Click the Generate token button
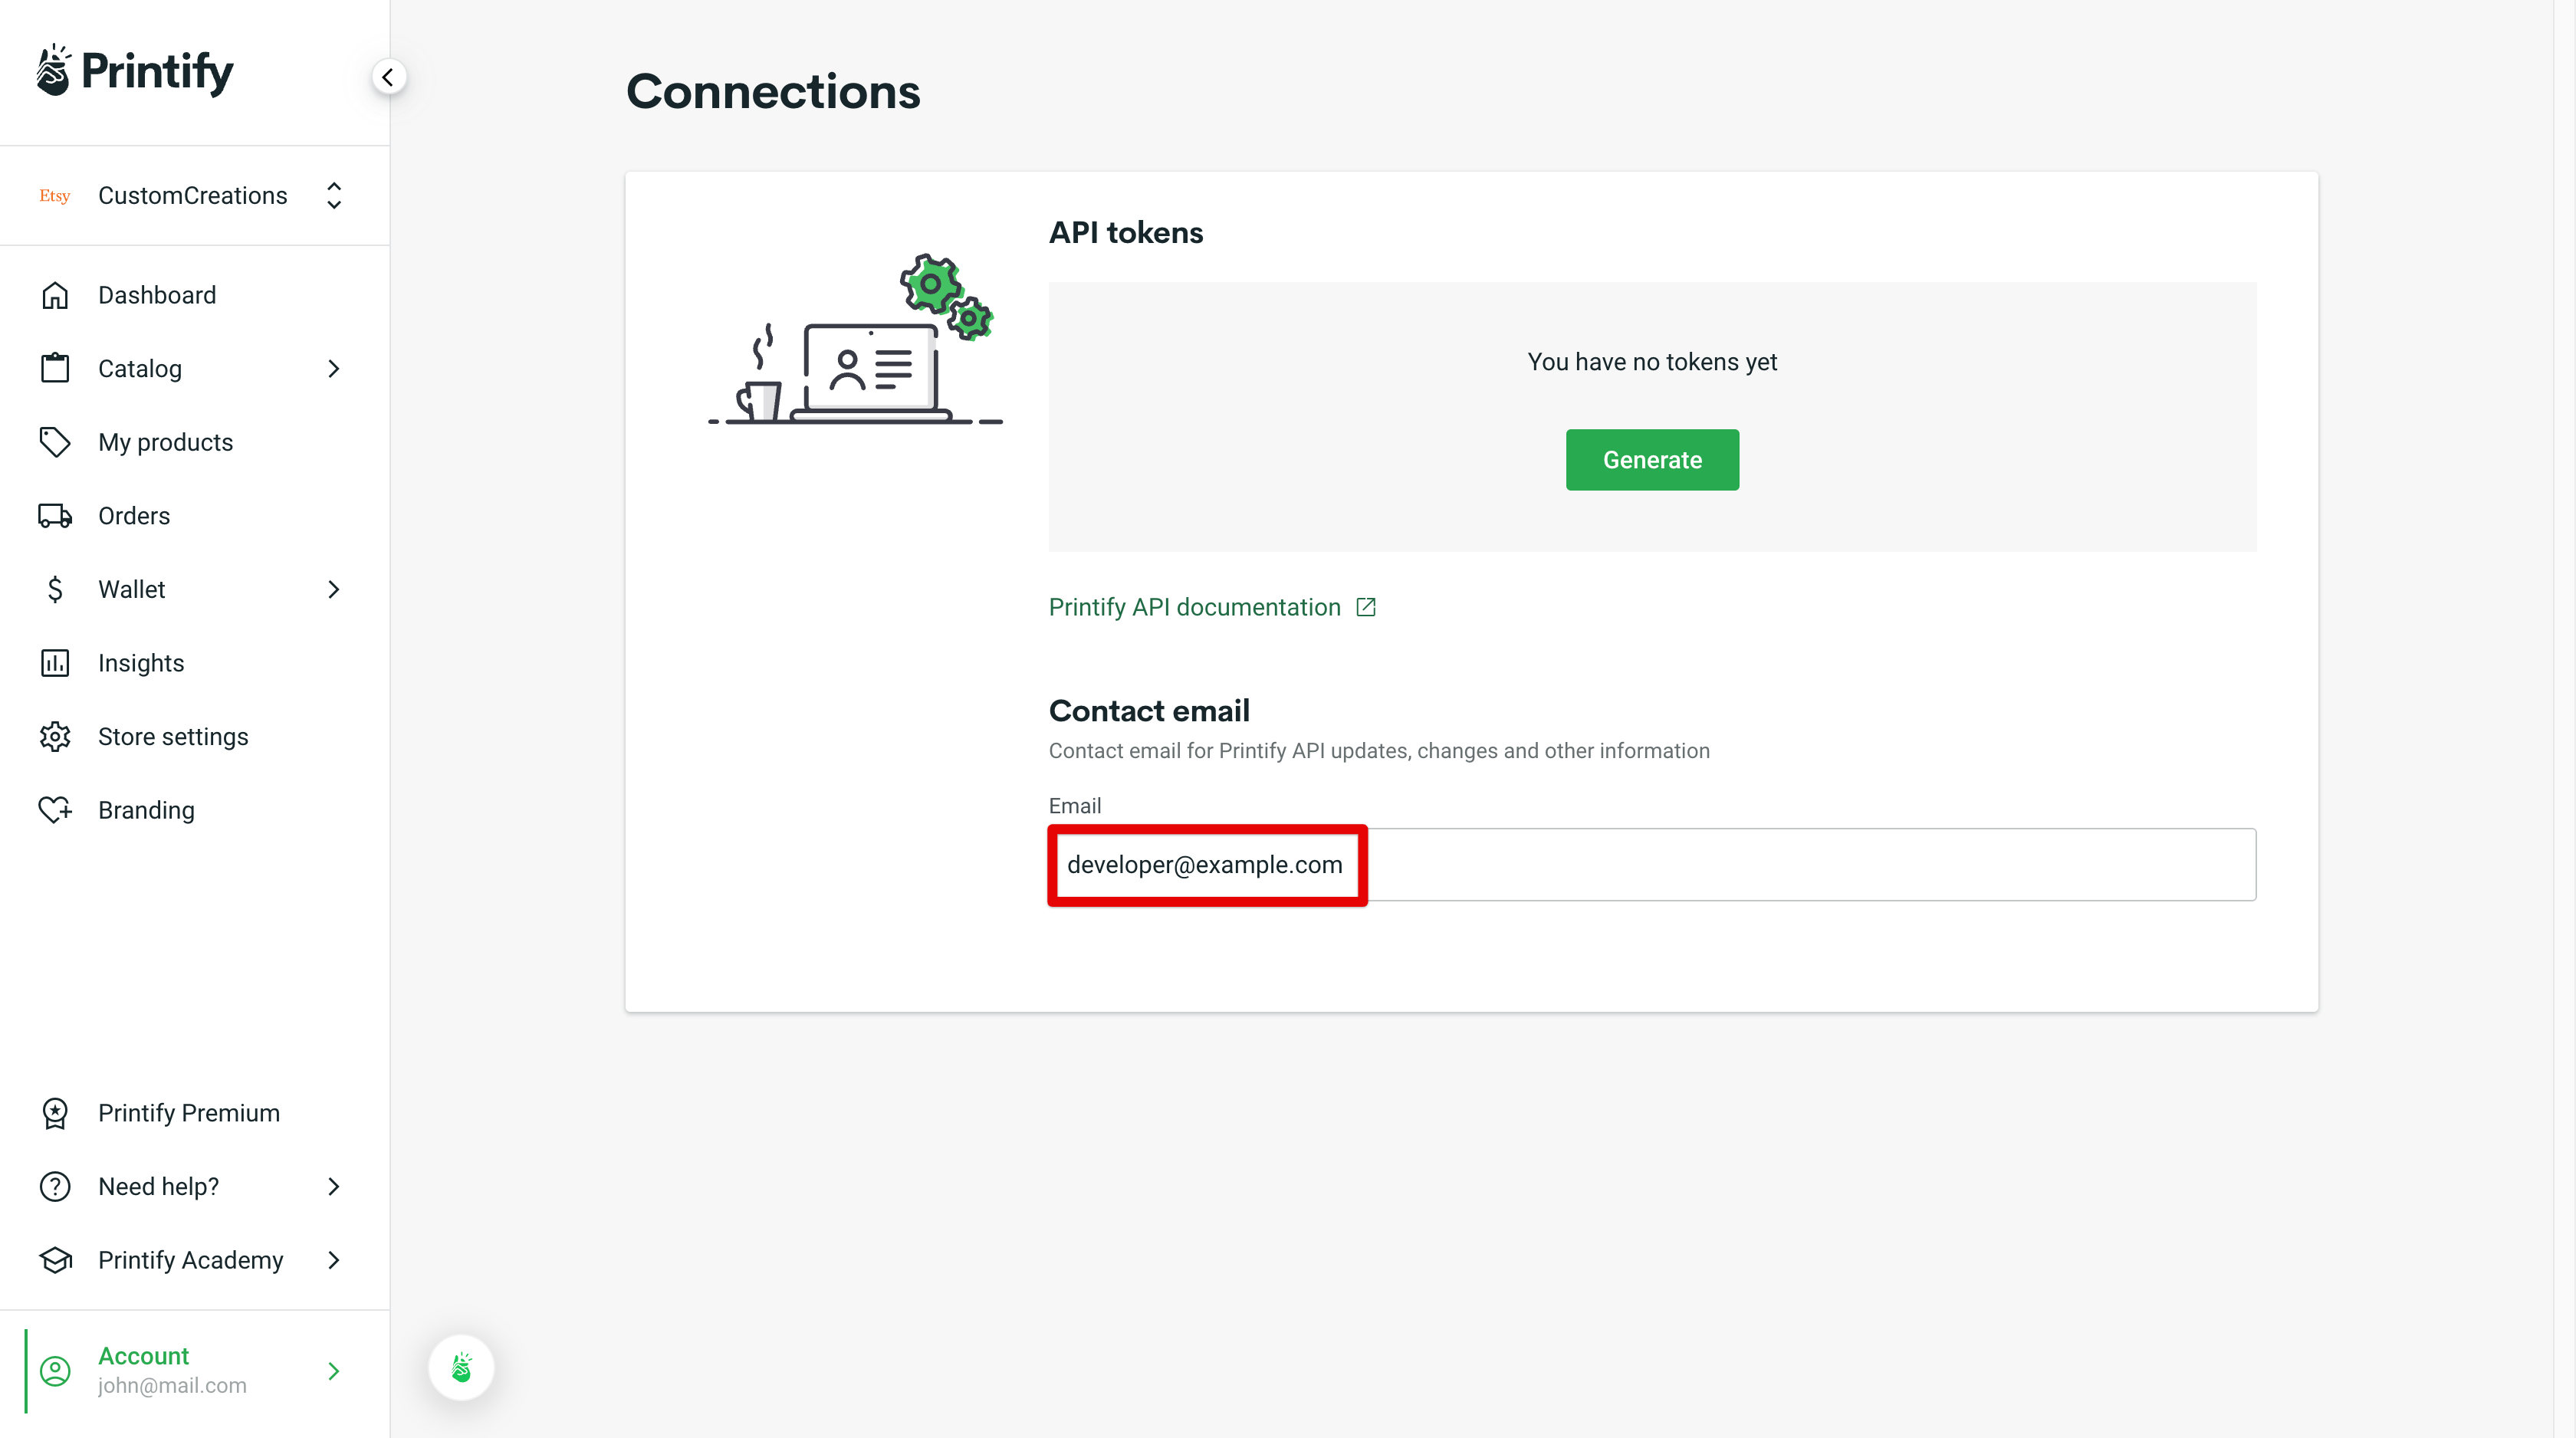 coord(1652,459)
